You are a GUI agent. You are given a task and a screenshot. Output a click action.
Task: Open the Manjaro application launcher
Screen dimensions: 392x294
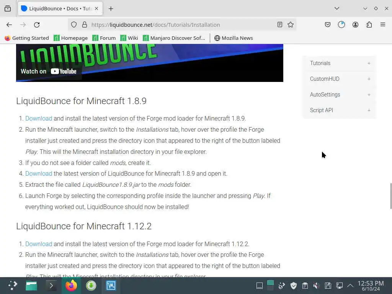[x=13, y=286]
